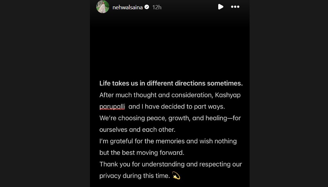Click the "grateful for the memories" line
Viewport: 328px width, 187px height.
[x=168, y=141]
